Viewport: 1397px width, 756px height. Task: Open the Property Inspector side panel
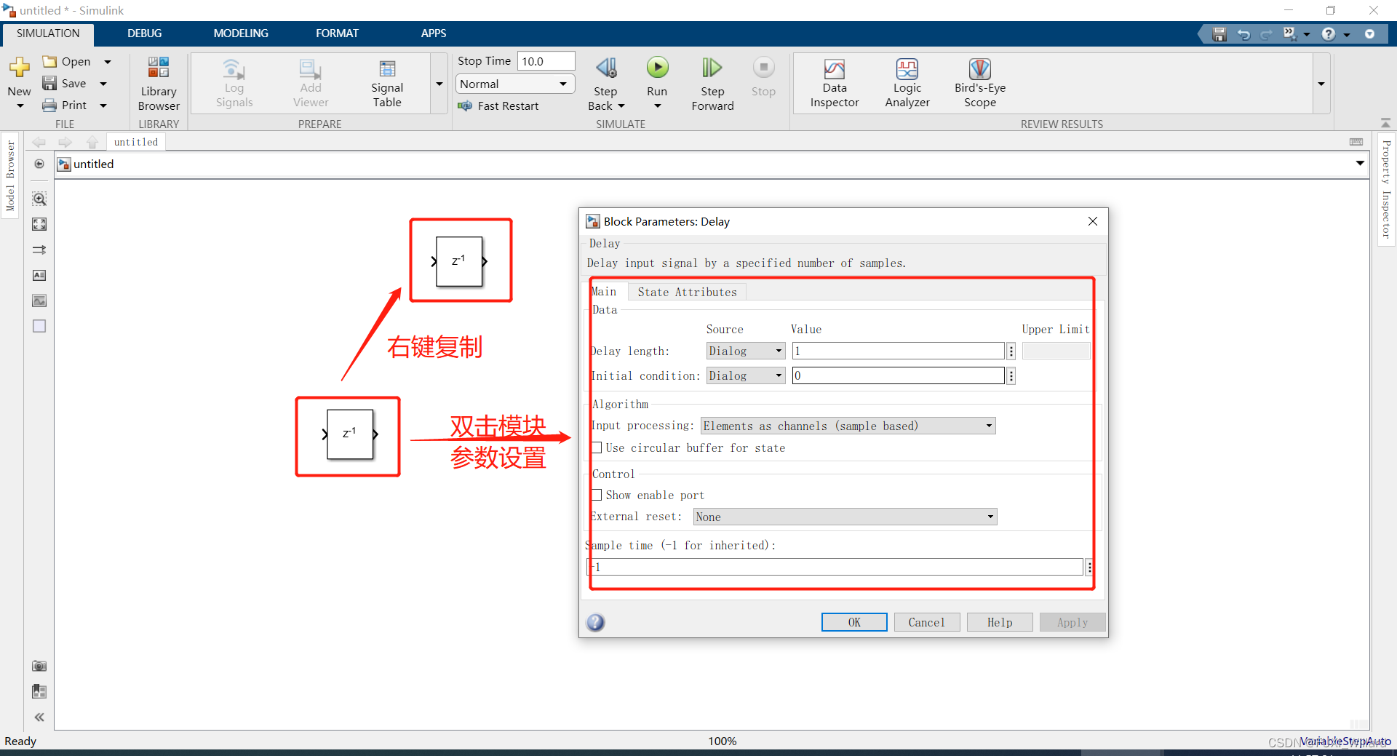click(x=1386, y=190)
